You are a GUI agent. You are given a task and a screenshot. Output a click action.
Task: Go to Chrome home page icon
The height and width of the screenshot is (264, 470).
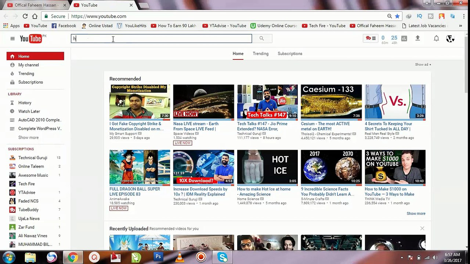click(35, 16)
